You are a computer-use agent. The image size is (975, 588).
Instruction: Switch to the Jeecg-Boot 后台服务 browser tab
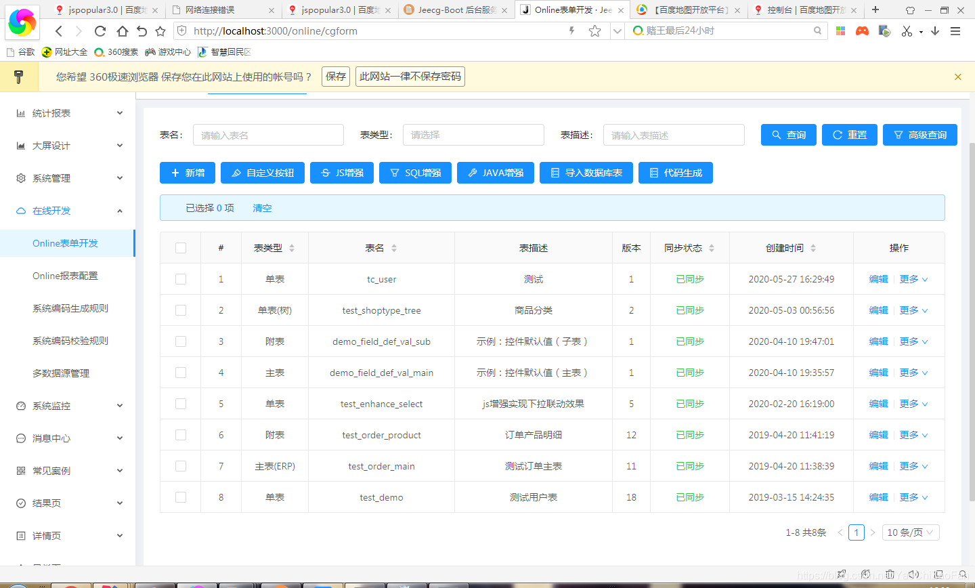pos(454,10)
